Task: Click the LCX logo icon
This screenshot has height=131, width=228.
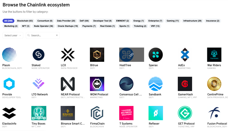Action: (68, 55)
